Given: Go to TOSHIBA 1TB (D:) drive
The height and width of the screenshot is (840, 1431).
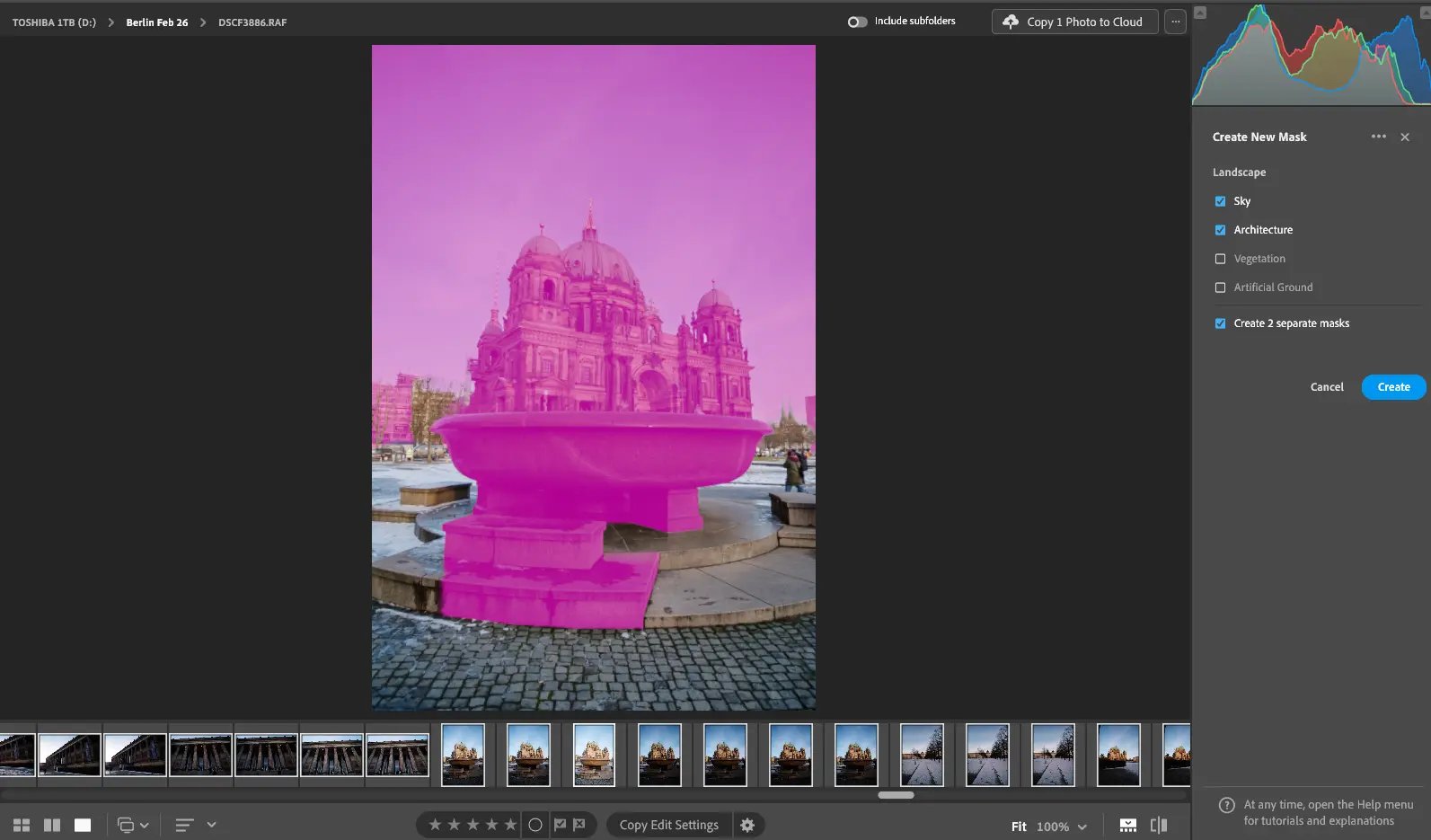Looking at the screenshot, I should click(54, 22).
